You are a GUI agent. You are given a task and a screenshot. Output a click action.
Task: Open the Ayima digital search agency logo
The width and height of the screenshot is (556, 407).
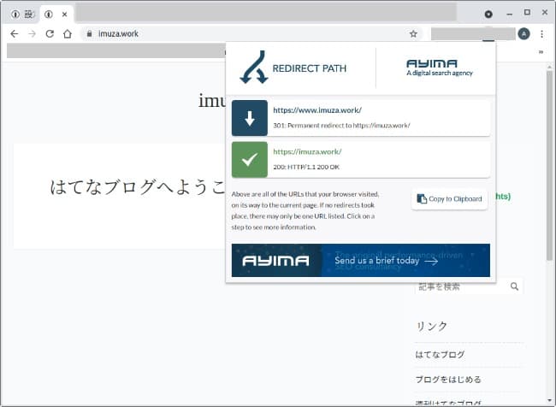click(x=440, y=68)
